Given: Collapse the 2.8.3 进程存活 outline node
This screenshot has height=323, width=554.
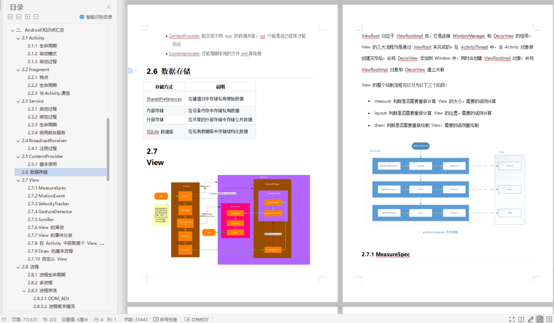Looking at the screenshot, I should click(24, 291).
